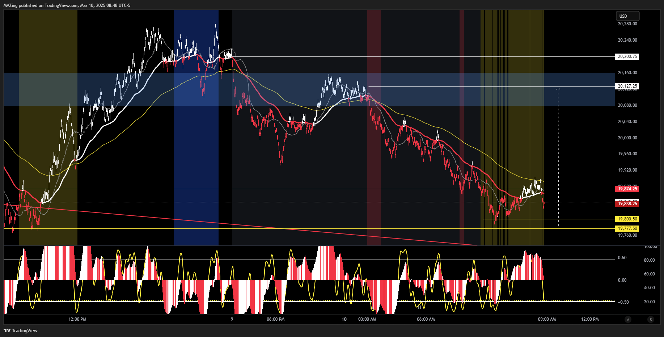
Task: Click the 03:00 AM time axis label
Action: [367, 319]
